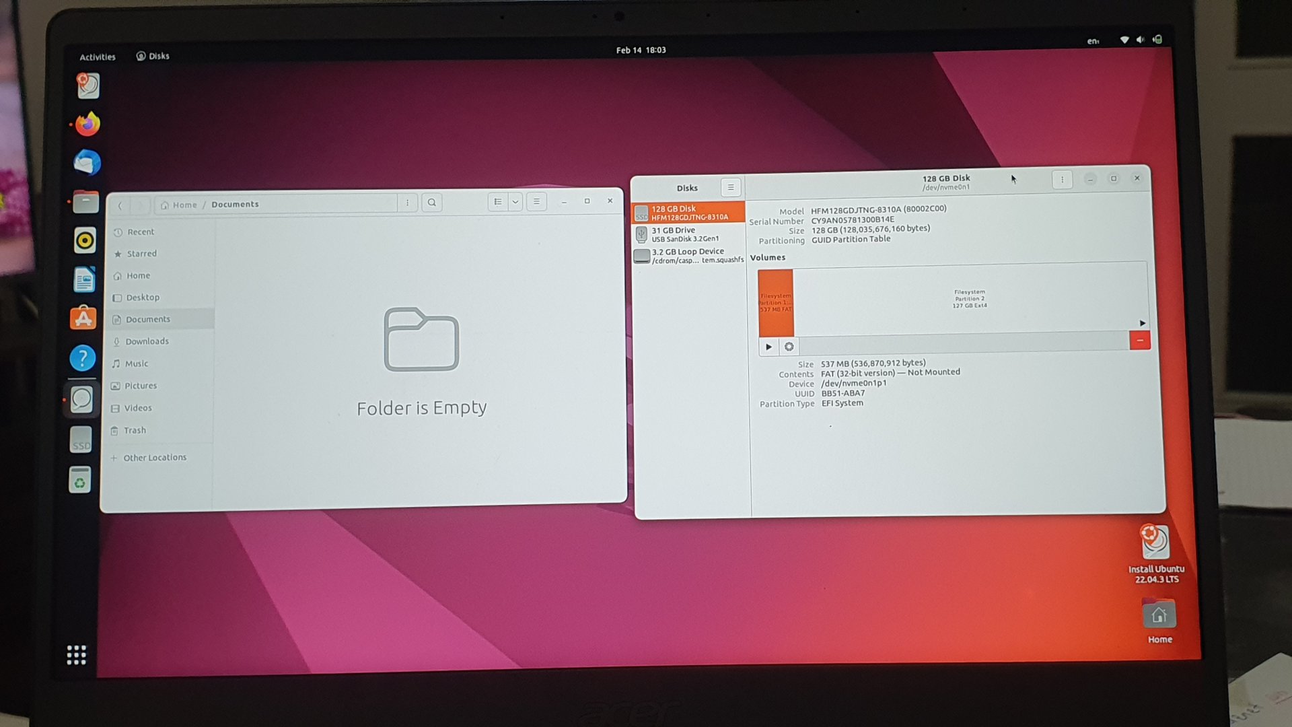Screen dimensions: 1292x727
Task: Open Downloads folder in sidebar
Action: 147,341
